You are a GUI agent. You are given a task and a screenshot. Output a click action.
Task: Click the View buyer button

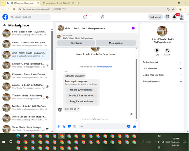(76, 43)
